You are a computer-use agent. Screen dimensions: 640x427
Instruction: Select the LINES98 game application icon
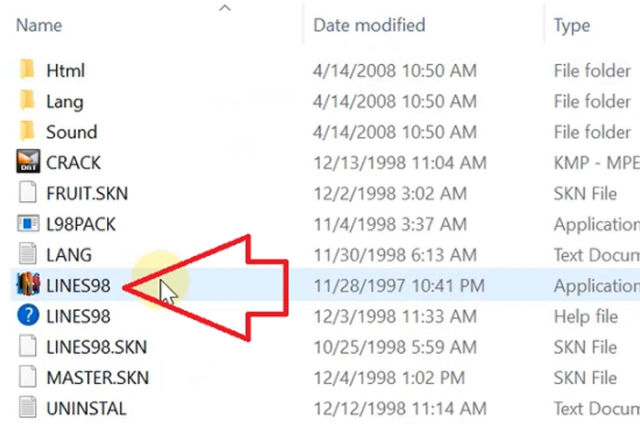point(27,285)
